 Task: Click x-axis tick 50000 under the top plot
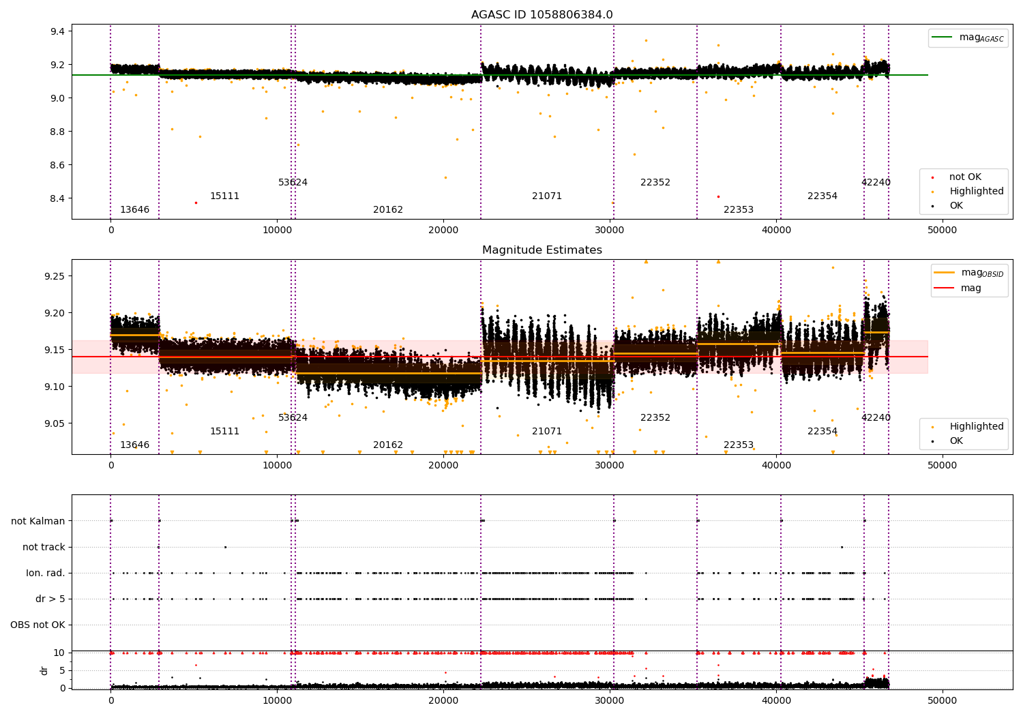pyautogui.click(x=943, y=230)
